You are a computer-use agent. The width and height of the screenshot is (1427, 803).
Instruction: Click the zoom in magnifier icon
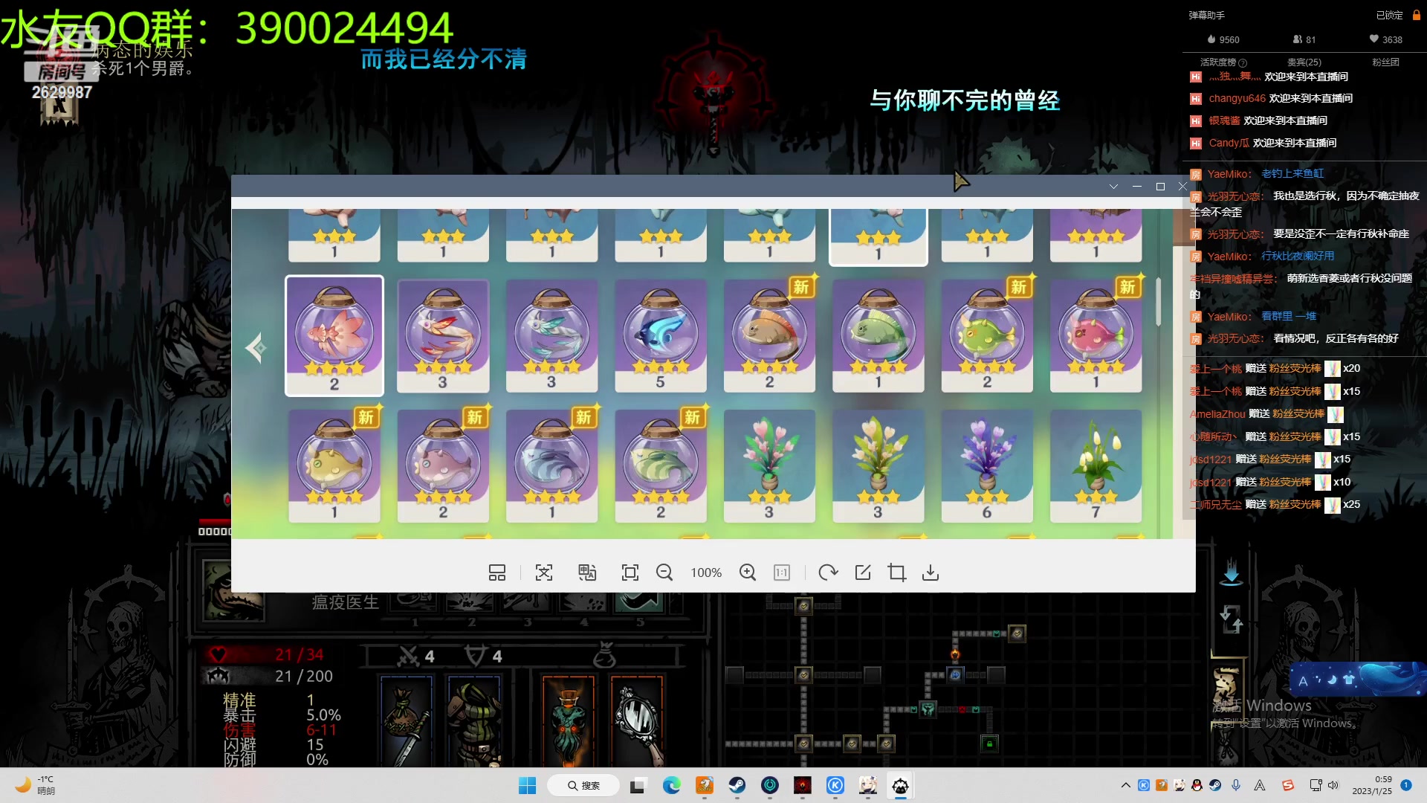coord(748,573)
